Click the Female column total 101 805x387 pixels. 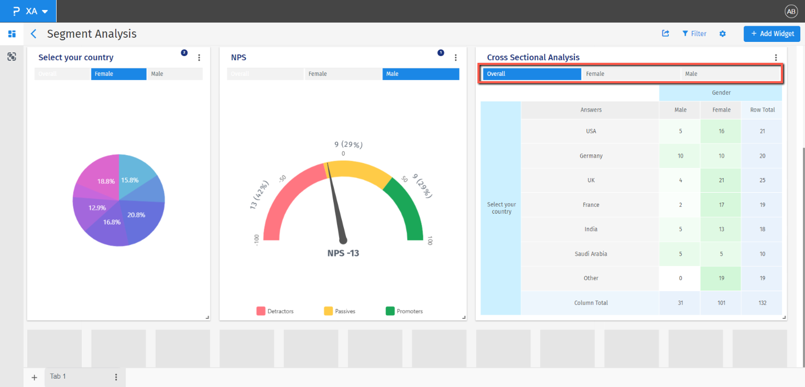coord(721,303)
